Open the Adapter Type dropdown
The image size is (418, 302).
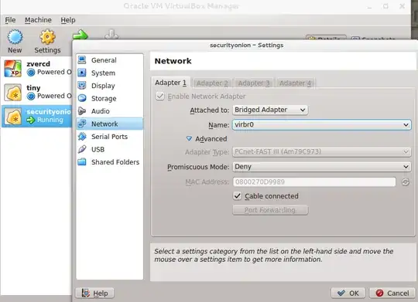pos(321,151)
